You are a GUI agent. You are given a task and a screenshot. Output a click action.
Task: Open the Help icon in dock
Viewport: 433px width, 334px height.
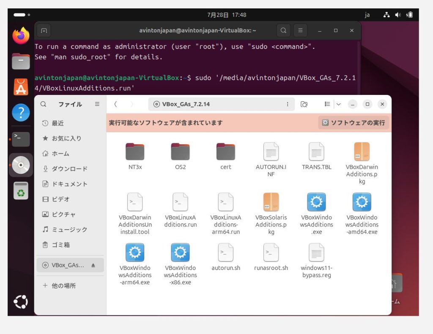tap(21, 112)
